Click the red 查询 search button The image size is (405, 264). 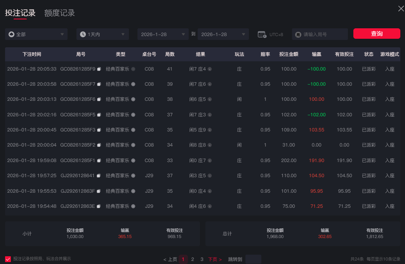[376, 34]
